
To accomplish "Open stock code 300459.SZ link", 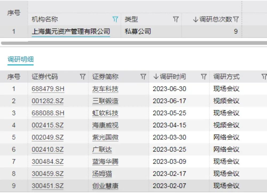I will (x=48, y=174).
